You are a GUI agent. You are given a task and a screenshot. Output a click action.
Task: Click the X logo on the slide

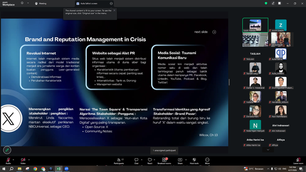coord(9,119)
